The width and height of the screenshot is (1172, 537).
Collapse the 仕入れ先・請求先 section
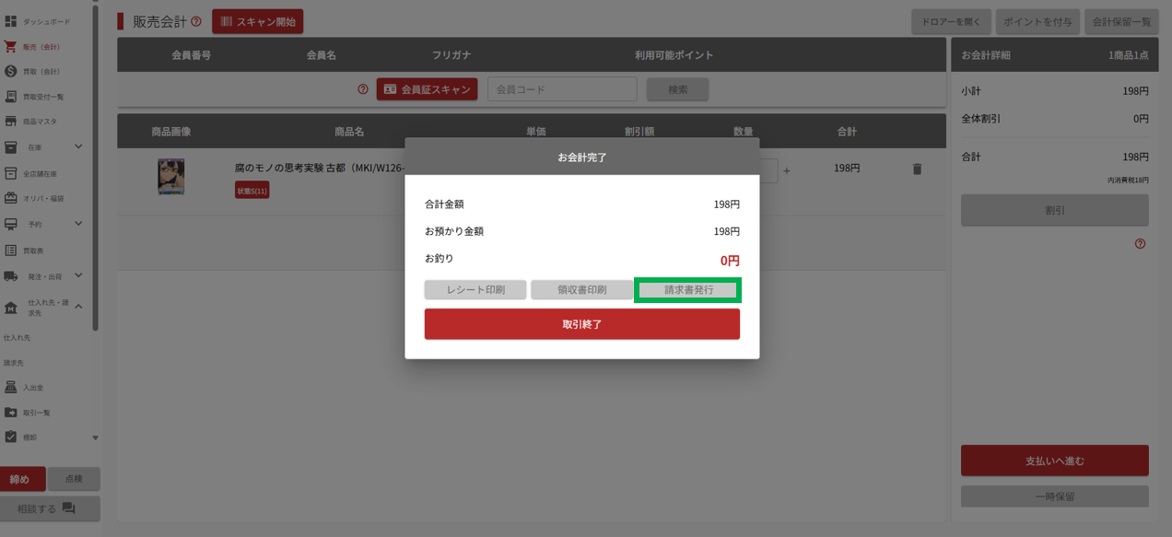78,307
